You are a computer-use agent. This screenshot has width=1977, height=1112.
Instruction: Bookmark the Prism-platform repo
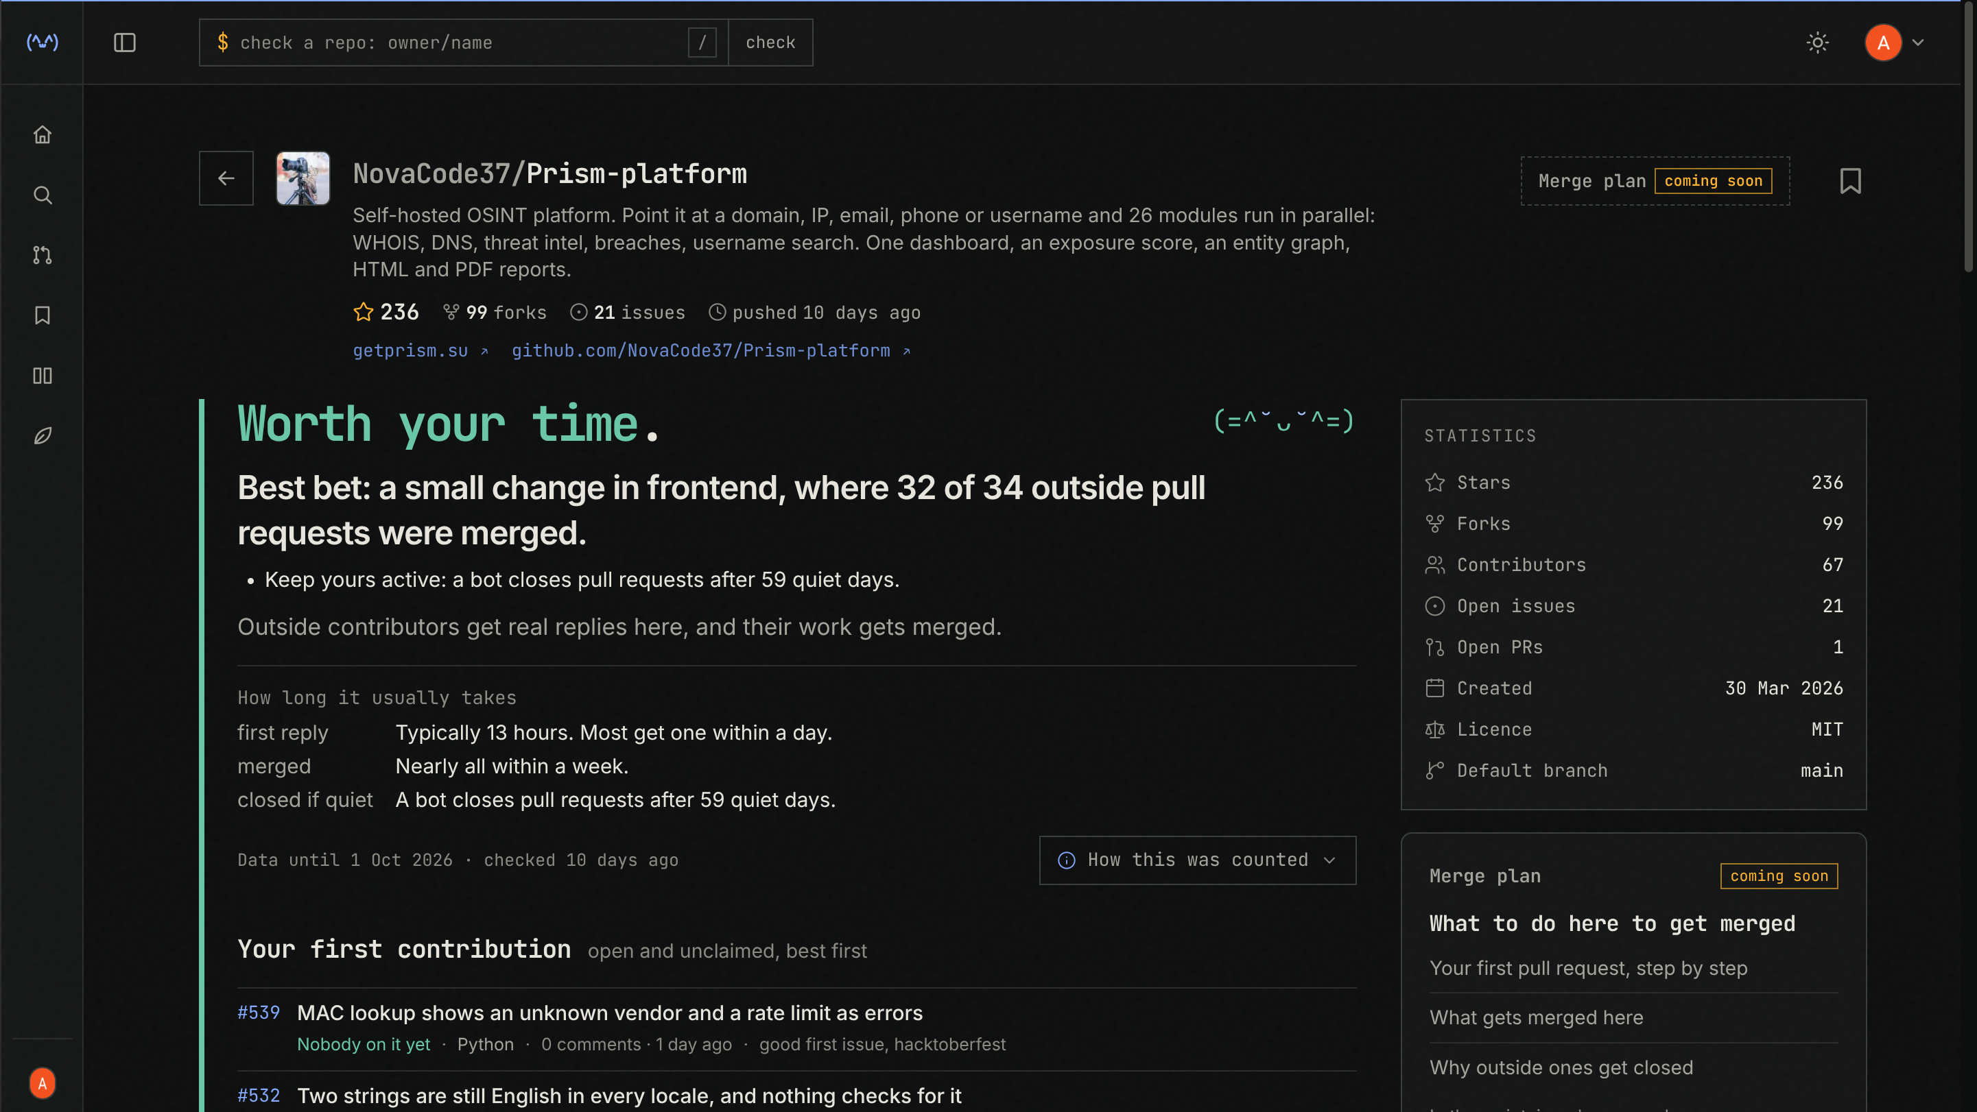pos(1850,181)
